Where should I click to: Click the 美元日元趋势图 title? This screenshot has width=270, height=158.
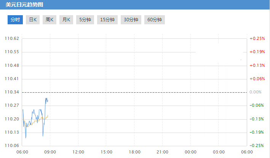24,5
